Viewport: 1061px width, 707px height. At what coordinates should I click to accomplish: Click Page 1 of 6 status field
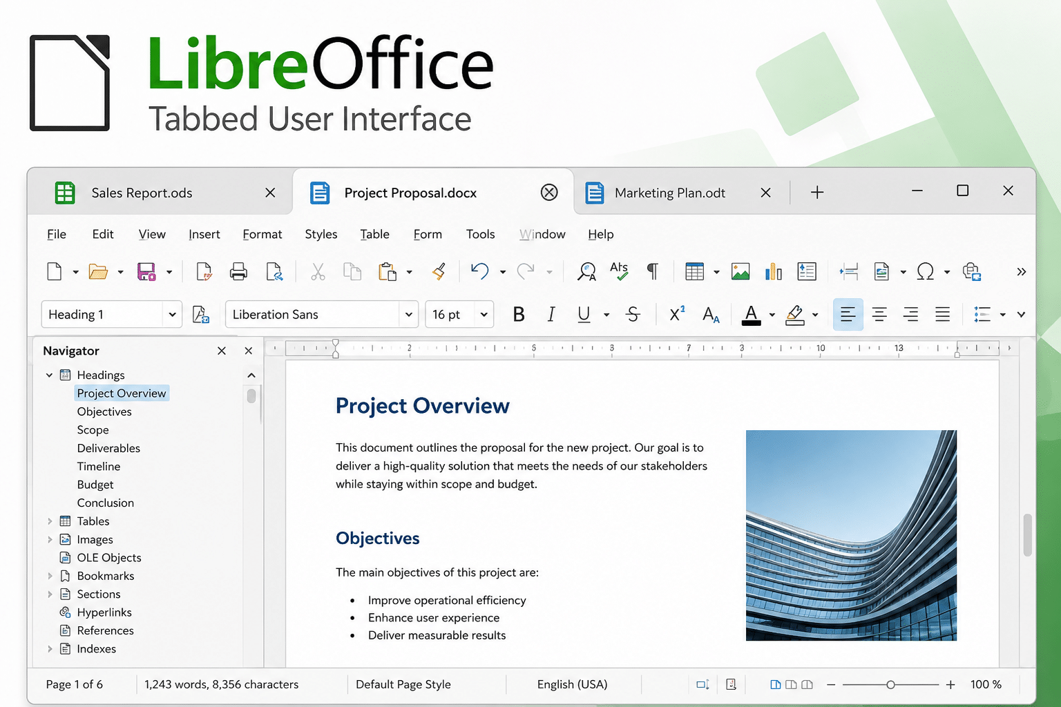pos(75,684)
